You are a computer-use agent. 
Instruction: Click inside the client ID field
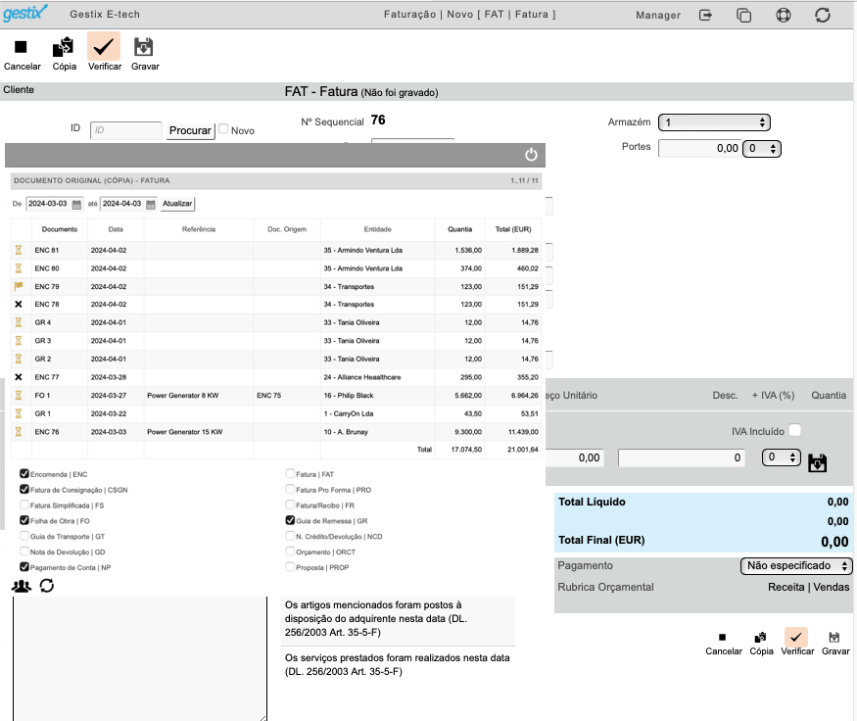pyautogui.click(x=125, y=130)
